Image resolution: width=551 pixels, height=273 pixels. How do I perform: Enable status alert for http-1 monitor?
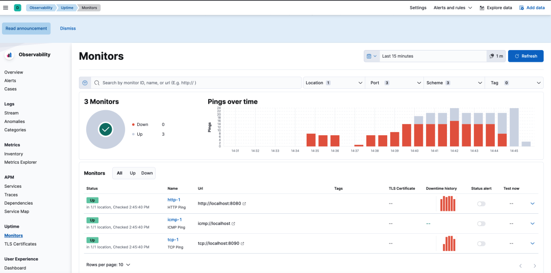(x=481, y=204)
